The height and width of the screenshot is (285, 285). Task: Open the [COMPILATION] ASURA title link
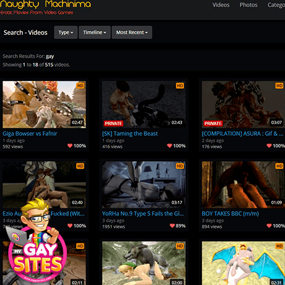(x=242, y=134)
